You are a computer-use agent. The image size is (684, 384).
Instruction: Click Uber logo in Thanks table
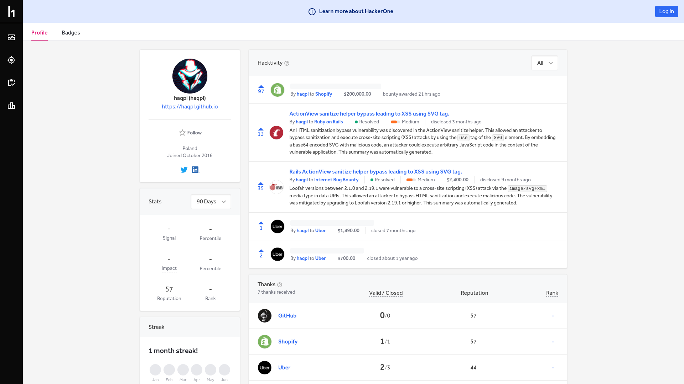pyautogui.click(x=265, y=368)
